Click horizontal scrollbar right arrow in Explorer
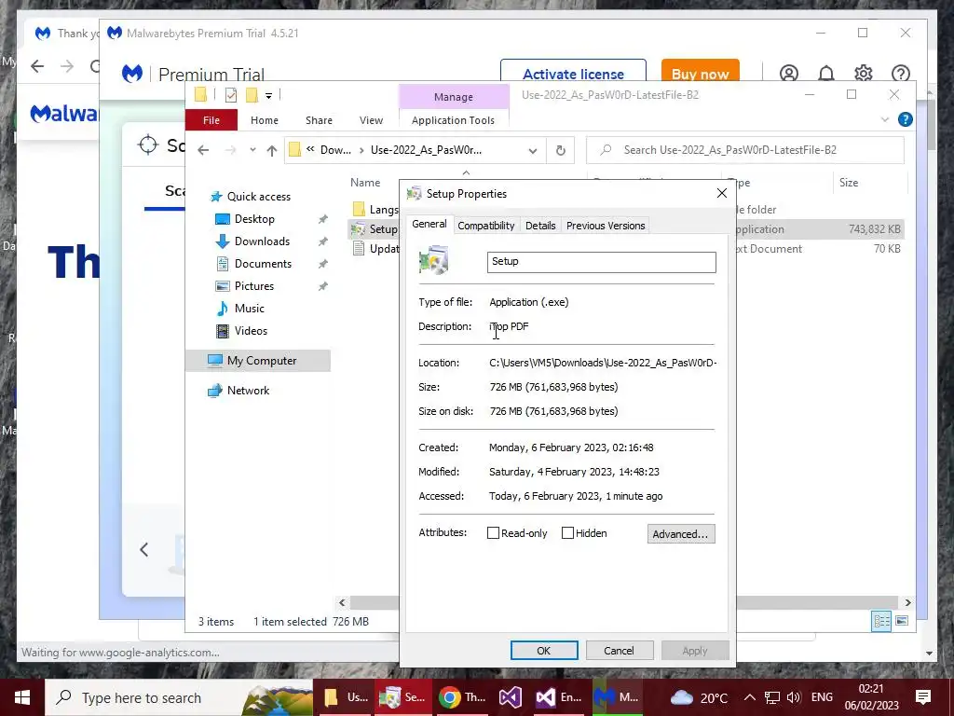 click(907, 603)
